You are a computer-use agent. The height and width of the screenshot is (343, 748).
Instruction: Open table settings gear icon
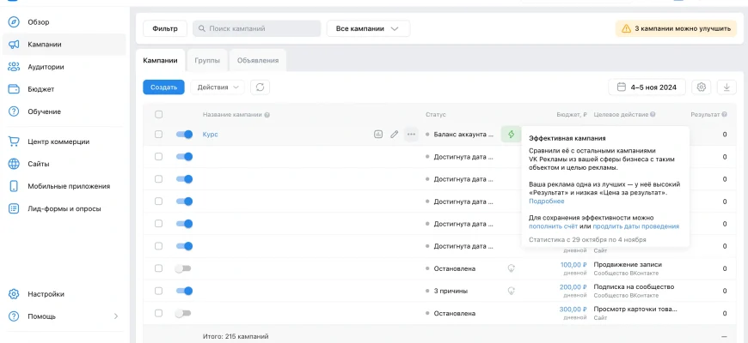click(702, 87)
